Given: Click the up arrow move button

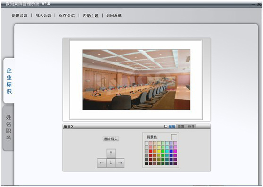Looking at the screenshot, I should [x=111, y=154].
